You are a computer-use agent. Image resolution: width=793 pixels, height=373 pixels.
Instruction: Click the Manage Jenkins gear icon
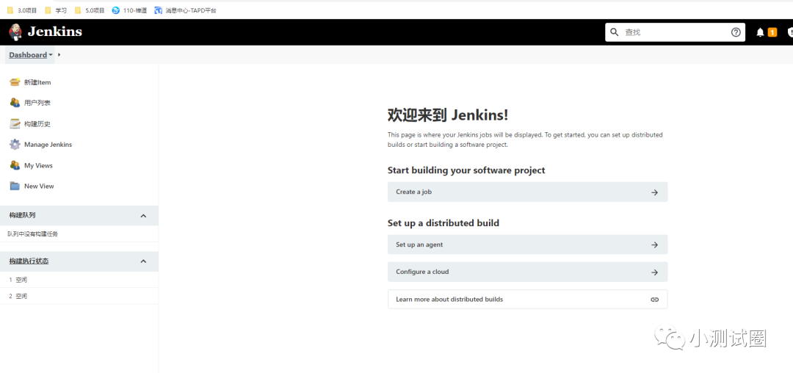click(15, 145)
